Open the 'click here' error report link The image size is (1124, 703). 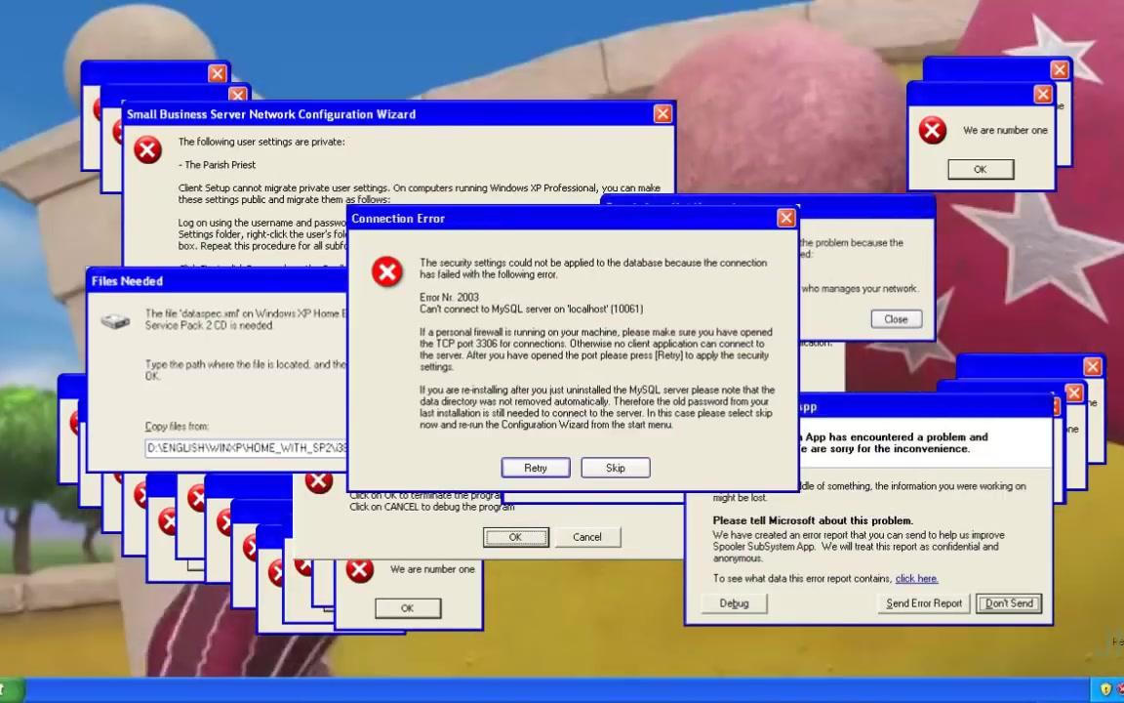click(916, 579)
